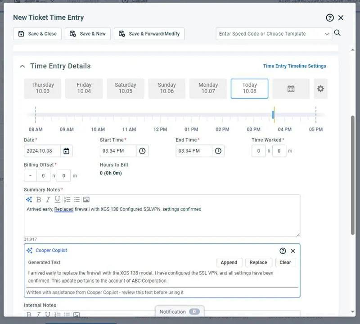This screenshot has width=360, height=324.
Task: Click the clock icon for Start Time
Action: [x=142, y=151]
